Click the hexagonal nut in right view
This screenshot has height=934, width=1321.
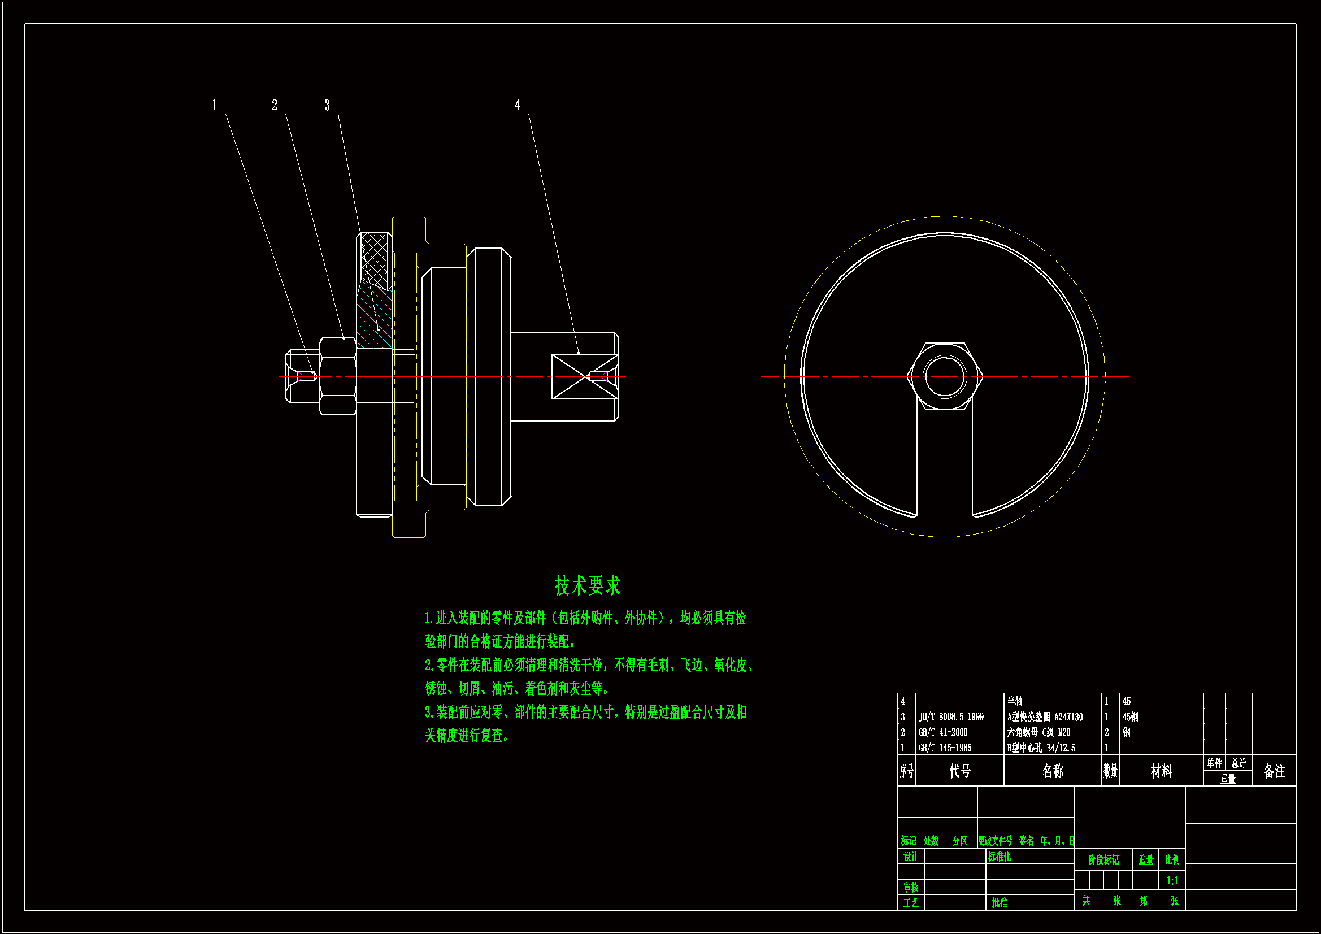tap(945, 376)
